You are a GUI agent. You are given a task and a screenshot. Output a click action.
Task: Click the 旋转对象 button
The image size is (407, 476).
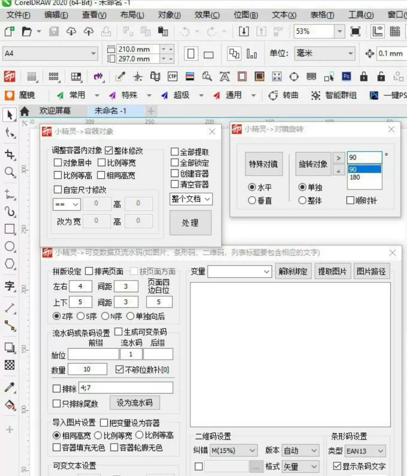(313, 164)
